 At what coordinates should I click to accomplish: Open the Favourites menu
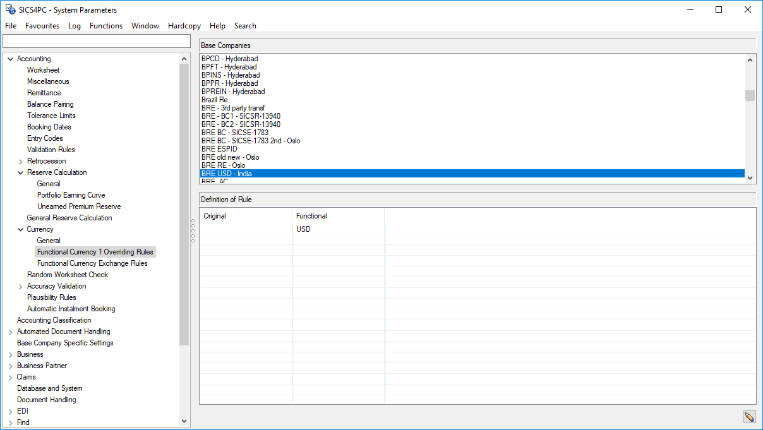point(42,26)
